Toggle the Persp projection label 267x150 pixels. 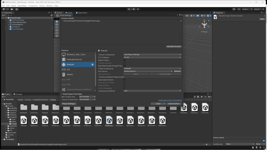click(x=204, y=32)
